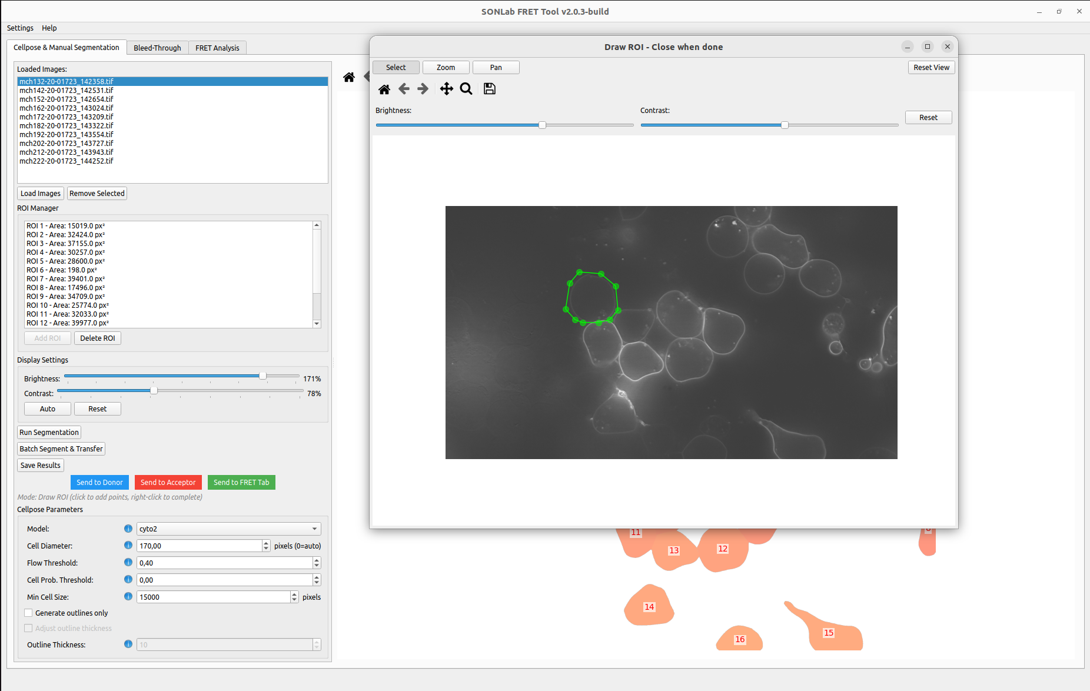Click info icon beside Cell Prob. Threshold
The image size is (1090, 691).
(128, 580)
